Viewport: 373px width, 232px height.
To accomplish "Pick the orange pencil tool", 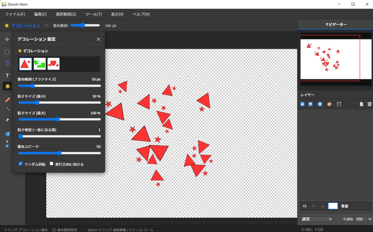I will pyautogui.click(x=7, y=100).
